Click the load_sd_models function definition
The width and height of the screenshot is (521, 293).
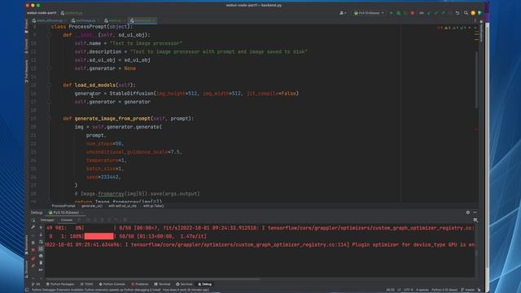tap(99, 85)
